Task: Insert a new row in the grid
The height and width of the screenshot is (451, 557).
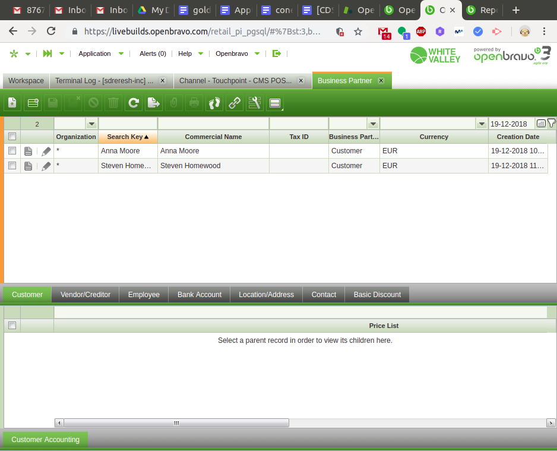Action: (33, 103)
